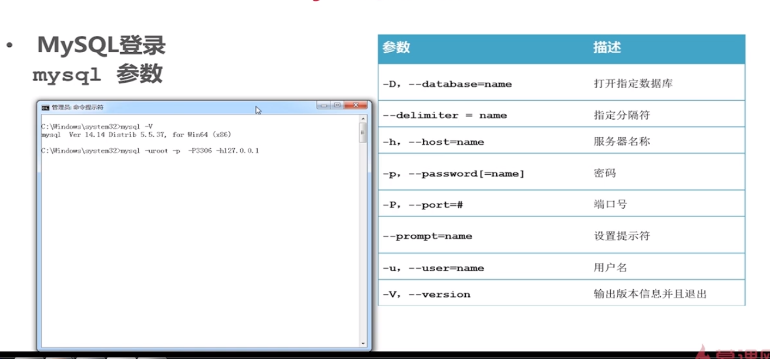The image size is (770, 359).
Task: Maximize the command prompt window
Action: (337, 105)
